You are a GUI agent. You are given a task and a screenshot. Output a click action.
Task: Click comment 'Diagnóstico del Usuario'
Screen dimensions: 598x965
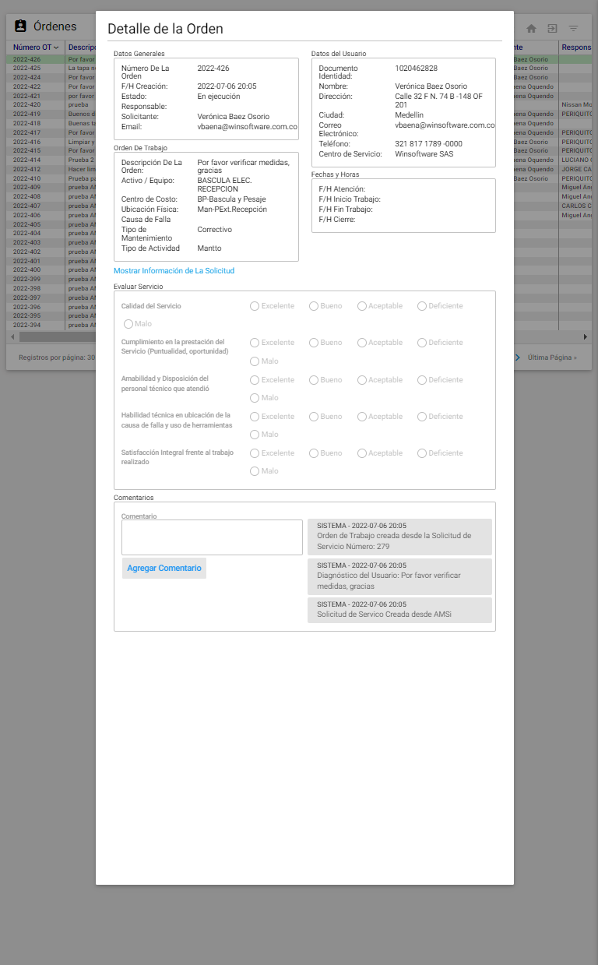click(x=399, y=576)
